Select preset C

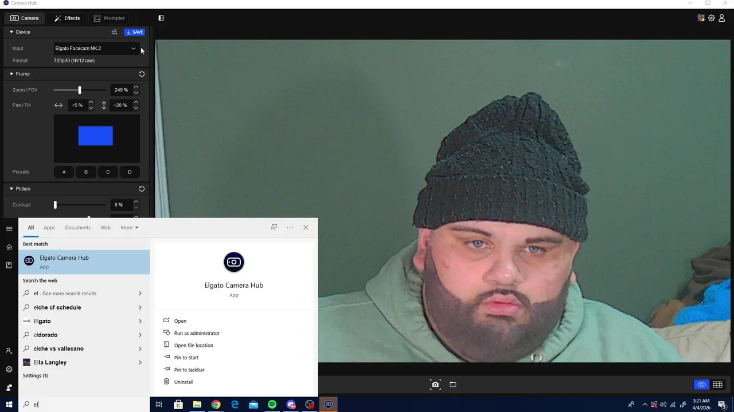108,172
